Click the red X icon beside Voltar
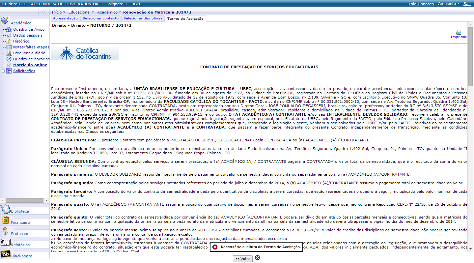Image resolution: width=474 pixels, height=263 pixels. point(258,257)
